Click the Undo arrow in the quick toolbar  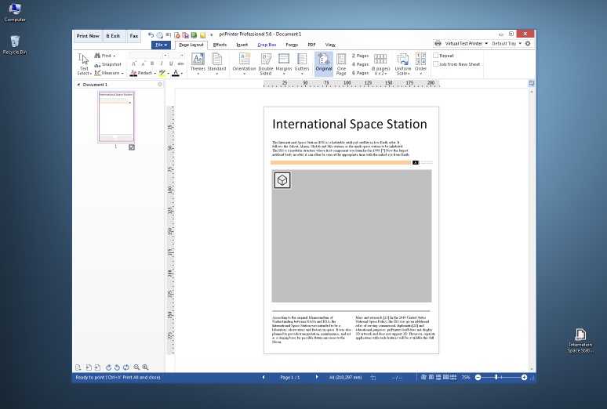pos(151,35)
